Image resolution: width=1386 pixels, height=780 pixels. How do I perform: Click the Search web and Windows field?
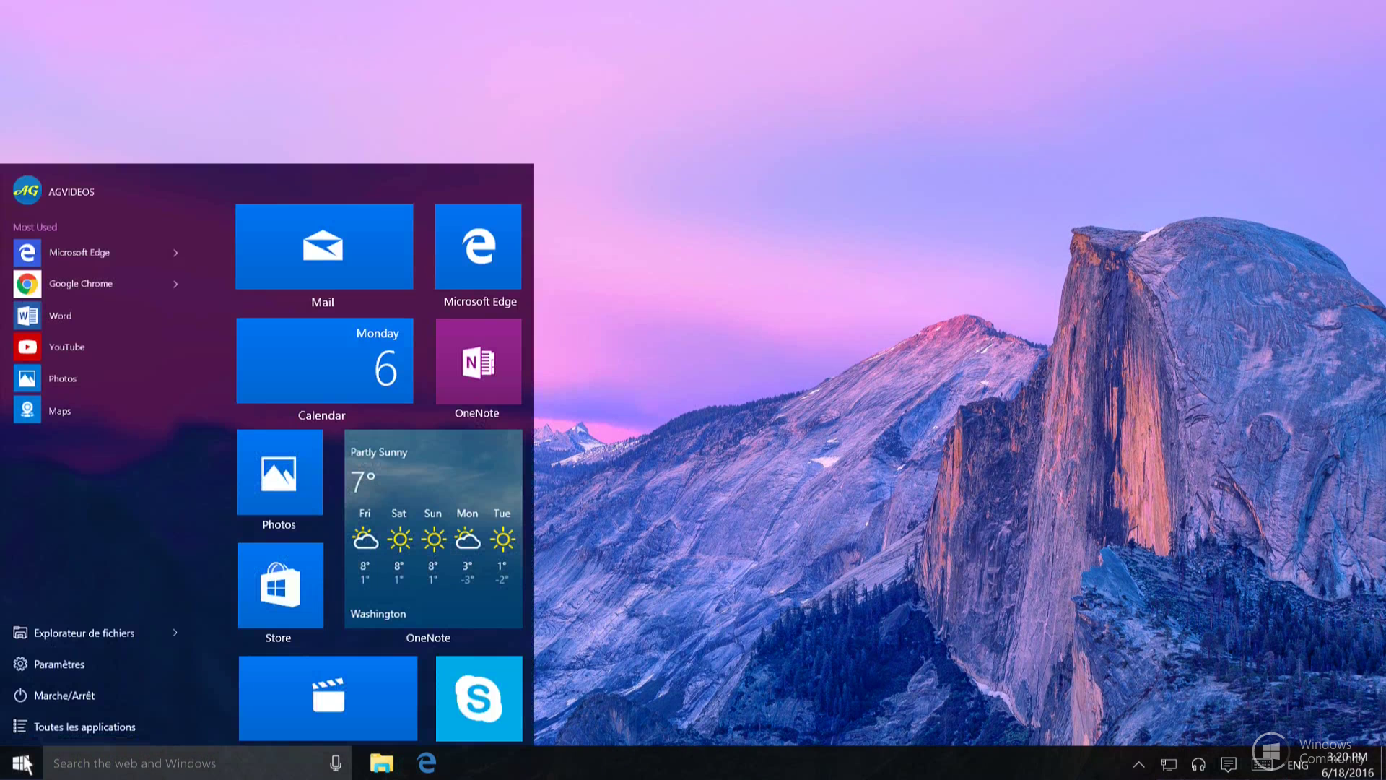[x=196, y=763]
